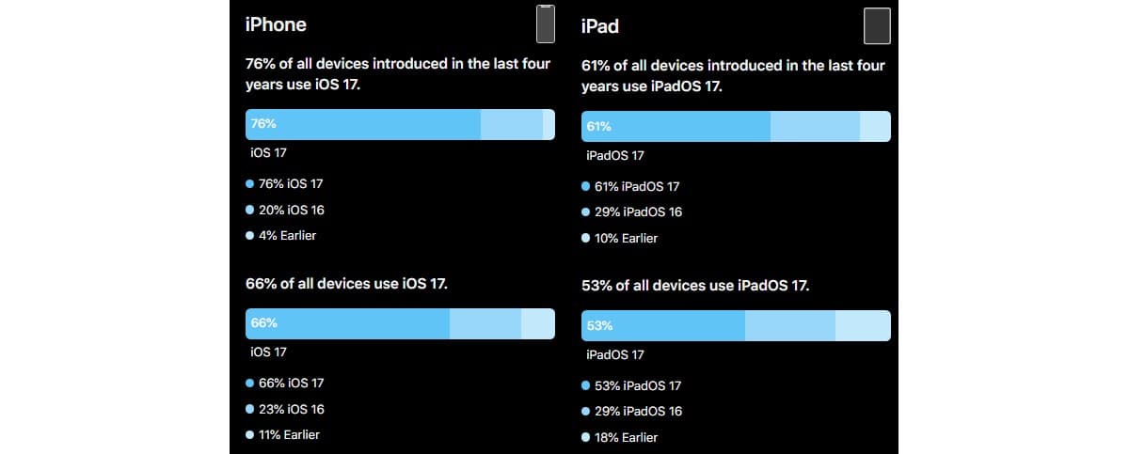Click the 66% iOS 17 bar segment
The width and height of the screenshot is (1129, 454).
[x=347, y=323]
